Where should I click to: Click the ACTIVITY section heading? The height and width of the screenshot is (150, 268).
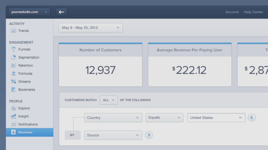click(17, 24)
